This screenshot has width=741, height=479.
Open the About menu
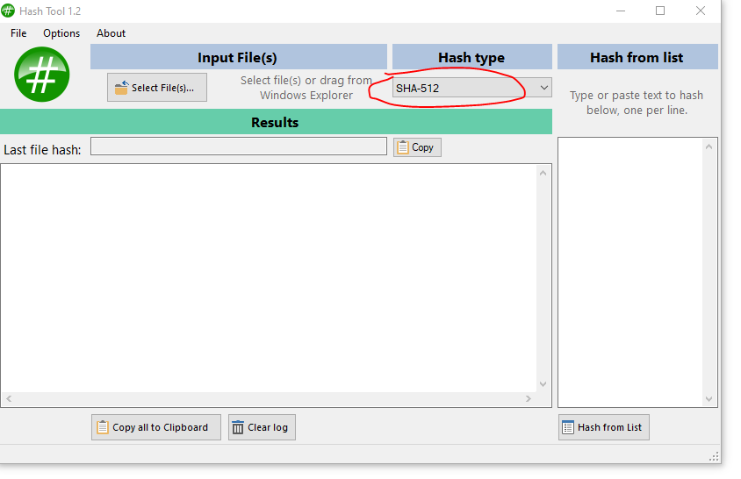coord(111,33)
